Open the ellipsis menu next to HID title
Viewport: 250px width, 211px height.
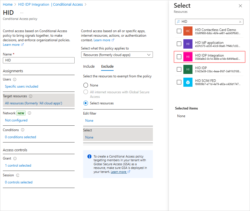coord(22,13)
